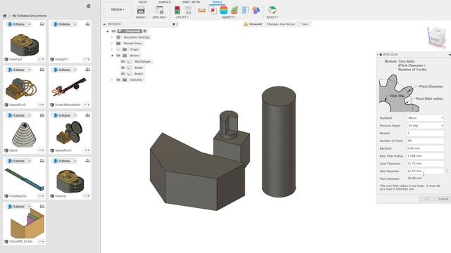The width and height of the screenshot is (451, 253).
Task: Click the Number of Teeth field
Action: click(425, 141)
